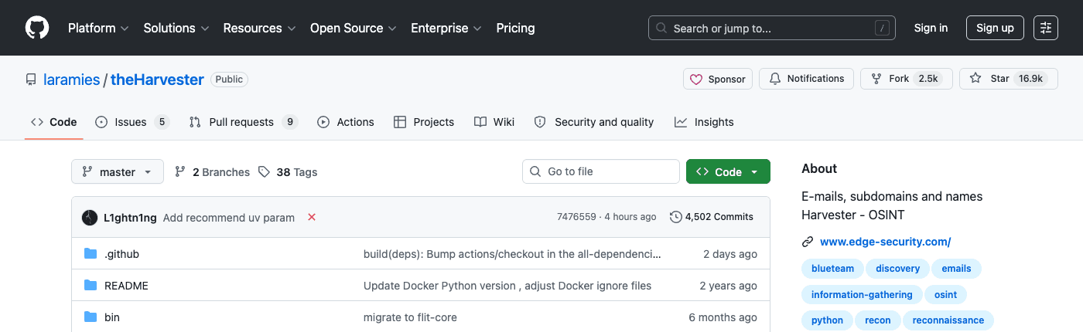The width and height of the screenshot is (1083, 332).
Task: Open L1ghtn1ng avatar image
Action: [90, 217]
